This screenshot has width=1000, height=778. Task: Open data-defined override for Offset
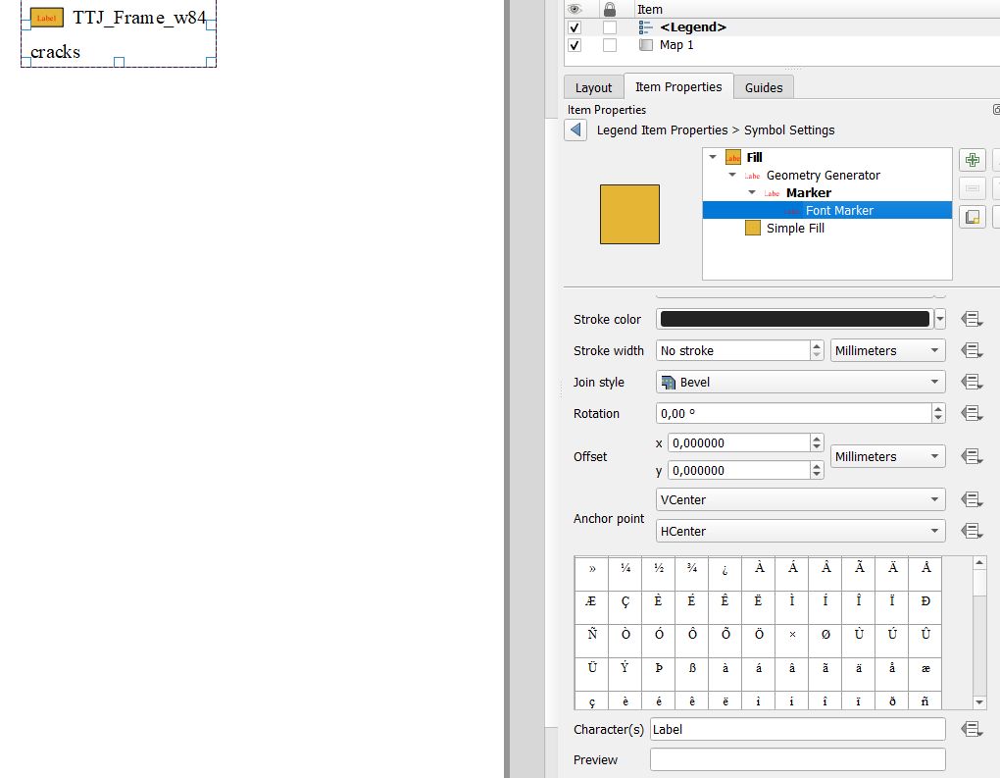[972, 456]
